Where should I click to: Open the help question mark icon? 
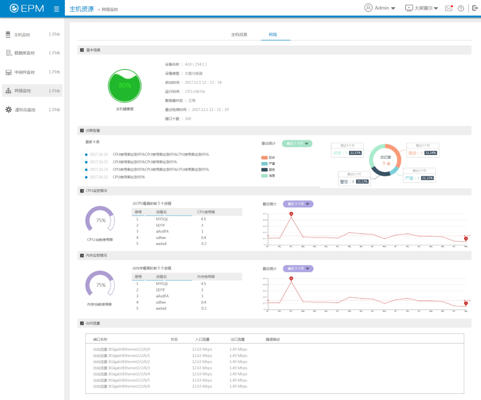point(461,8)
